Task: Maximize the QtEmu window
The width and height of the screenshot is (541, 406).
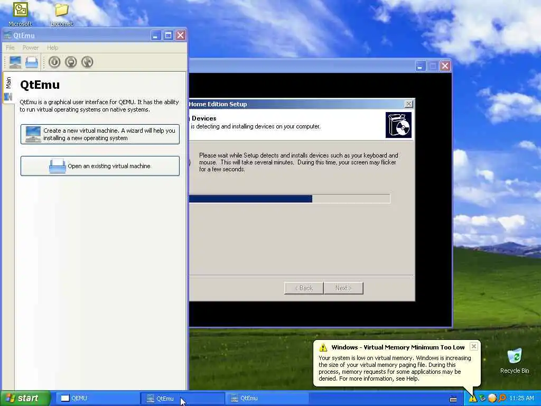Action: [x=168, y=35]
